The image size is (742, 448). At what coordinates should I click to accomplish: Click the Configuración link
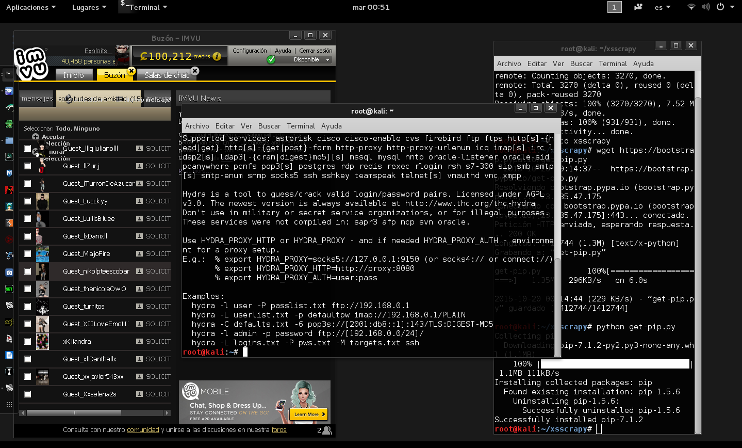click(250, 51)
